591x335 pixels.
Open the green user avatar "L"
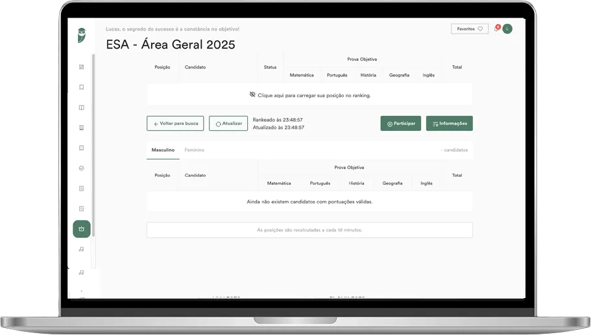coord(507,29)
